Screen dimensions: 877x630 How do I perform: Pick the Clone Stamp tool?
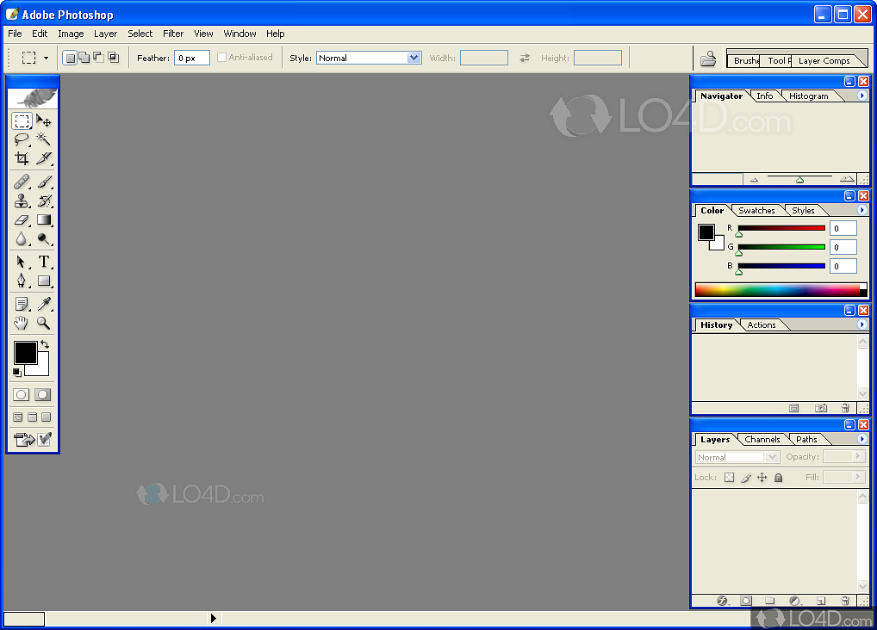point(22,201)
